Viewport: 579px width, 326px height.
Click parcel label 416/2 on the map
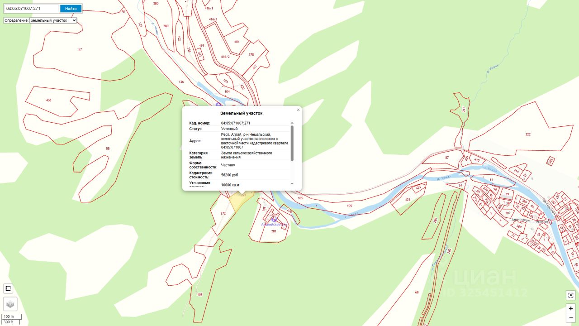225,57
